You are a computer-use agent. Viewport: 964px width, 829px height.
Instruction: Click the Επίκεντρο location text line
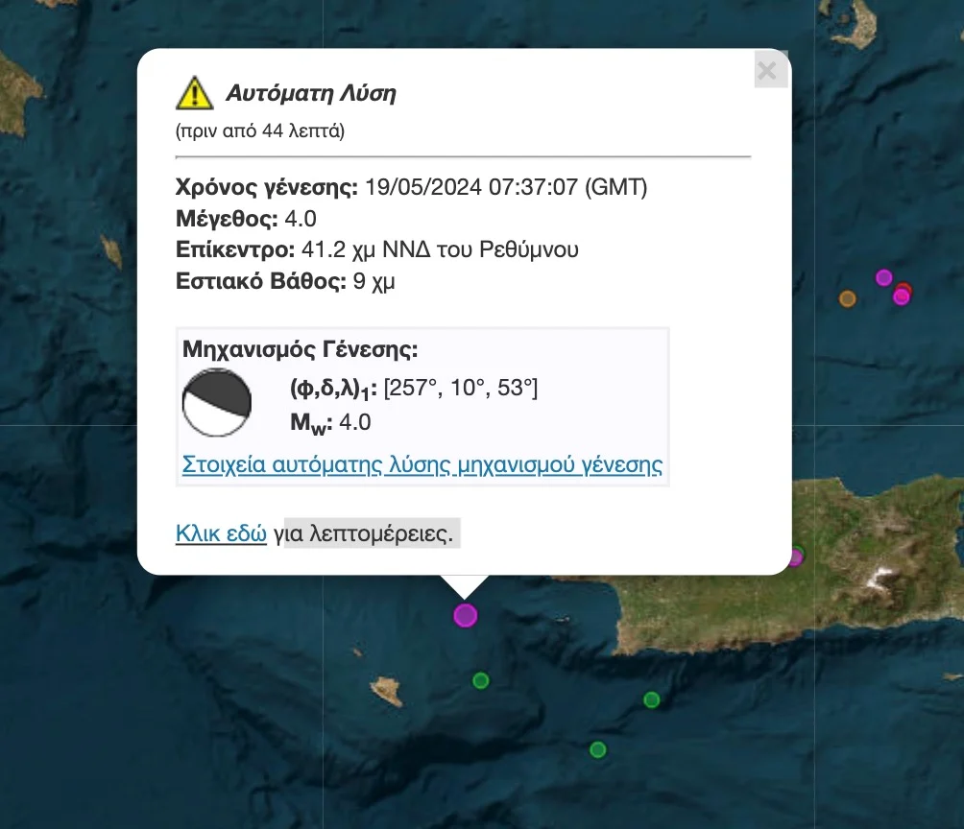point(377,250)
